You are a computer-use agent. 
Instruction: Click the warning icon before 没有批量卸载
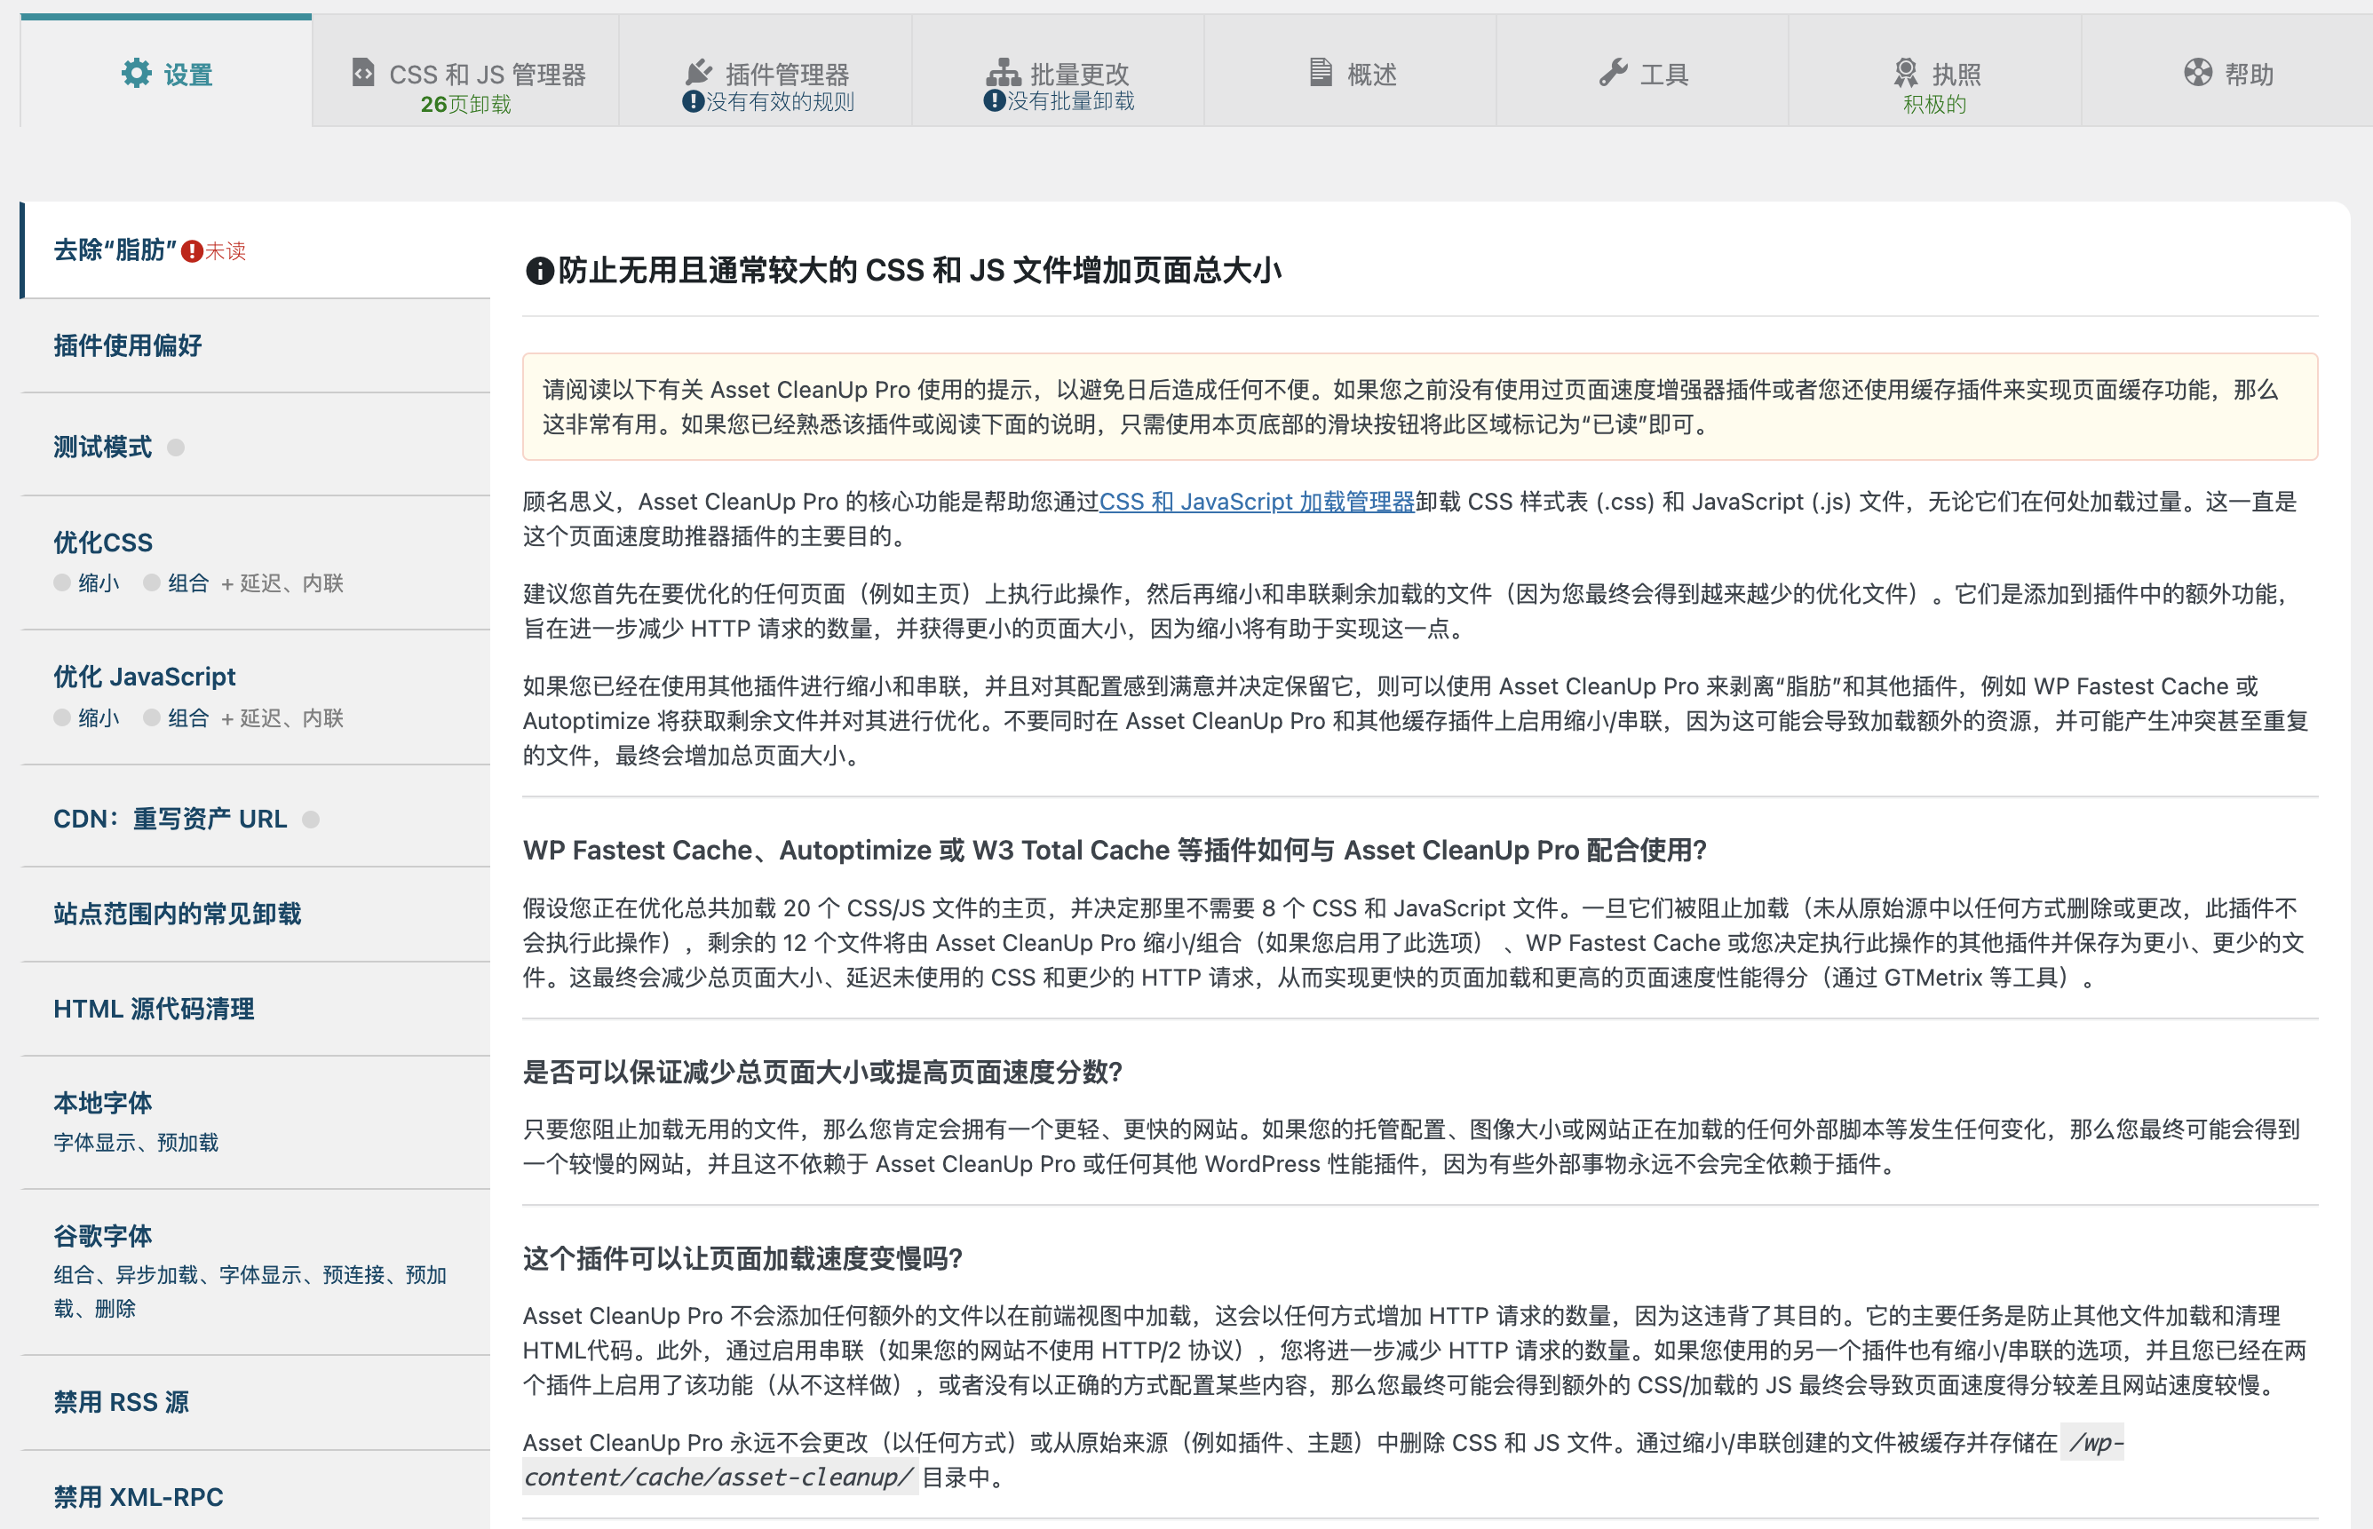[994, 100]
